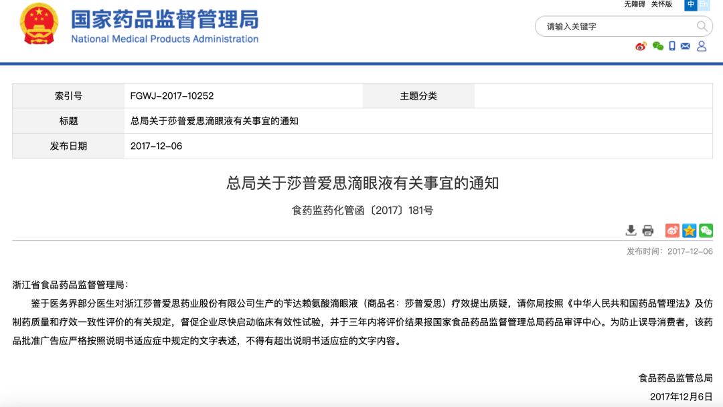Switch language to En
The image size is (723, 407).
tap(704, 5)
